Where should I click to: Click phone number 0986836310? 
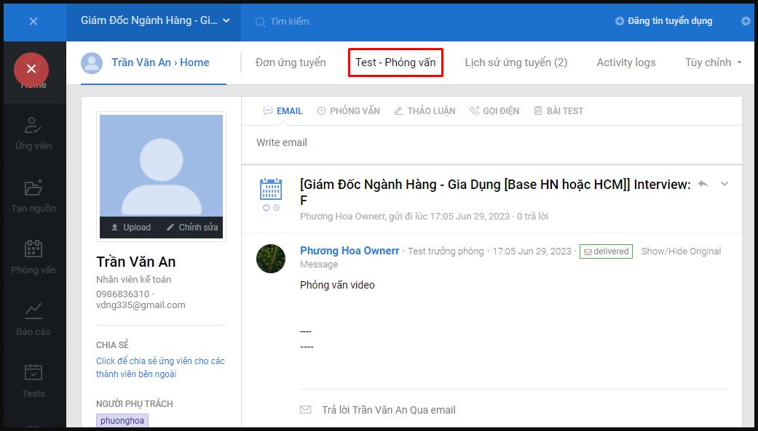pyautogui.click(x=123, y=294)
